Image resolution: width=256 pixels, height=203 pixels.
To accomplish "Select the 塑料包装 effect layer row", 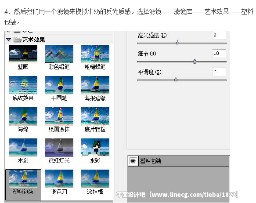I will coord(178,161).
